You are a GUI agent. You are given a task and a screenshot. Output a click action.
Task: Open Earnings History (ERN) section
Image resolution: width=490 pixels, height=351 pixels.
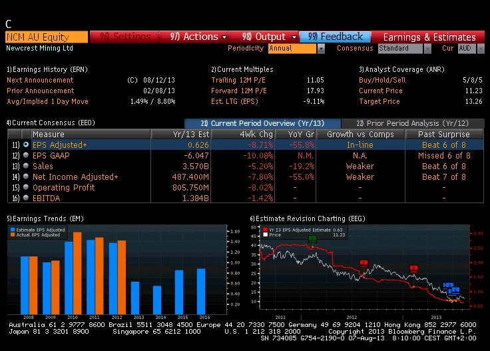pos(47,69)
